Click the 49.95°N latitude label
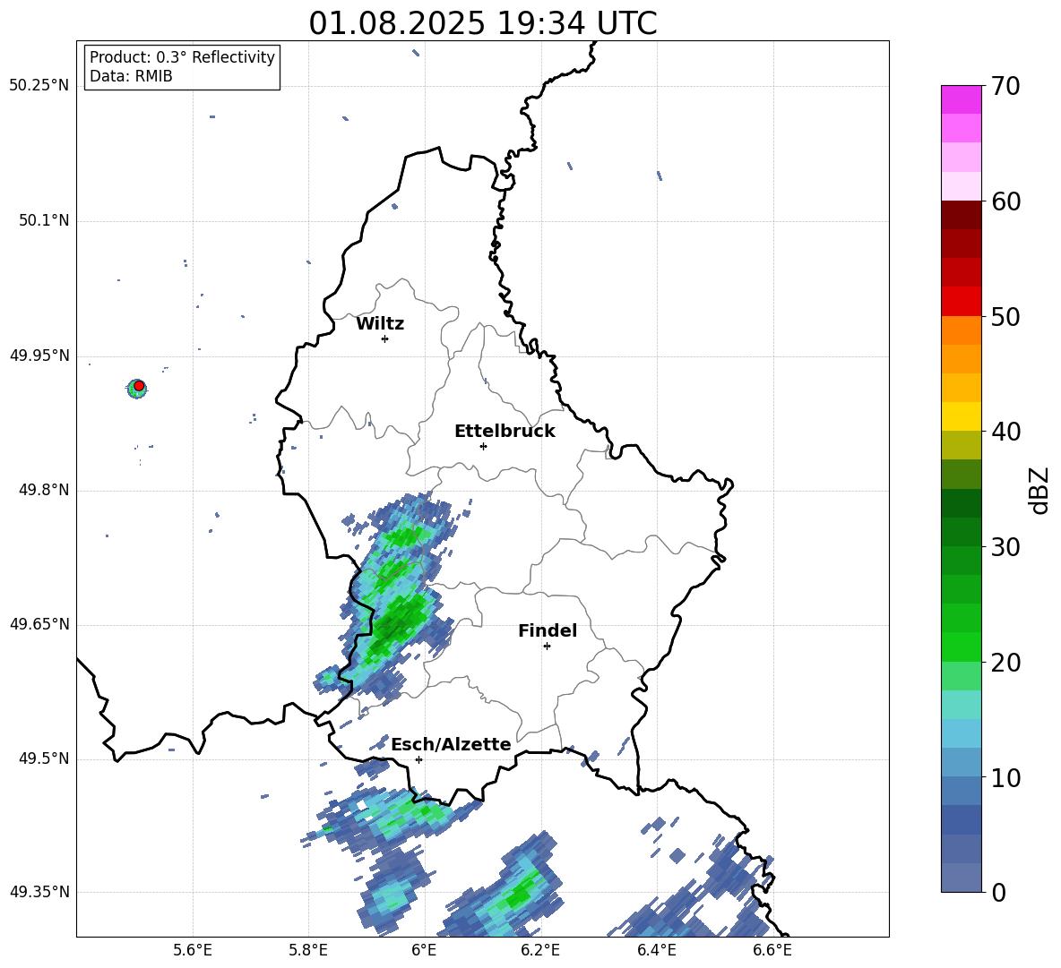The height and width of the screenshot is (968, 1061). click(39, 356)
